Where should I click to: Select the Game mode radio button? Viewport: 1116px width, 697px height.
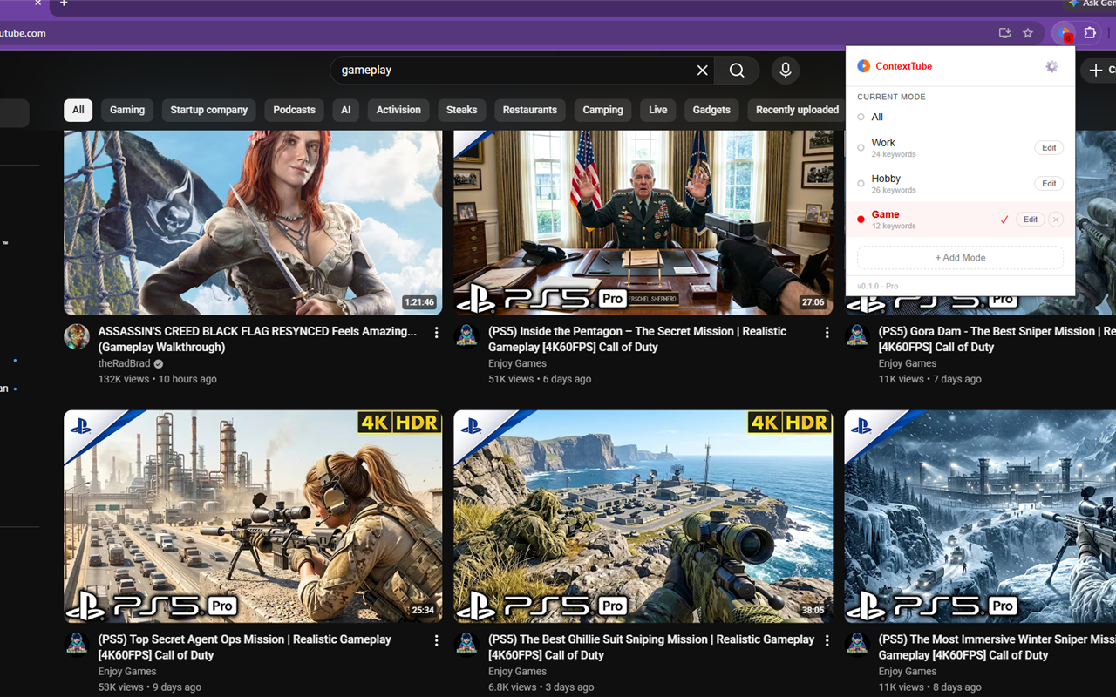(x=861, y=220)
